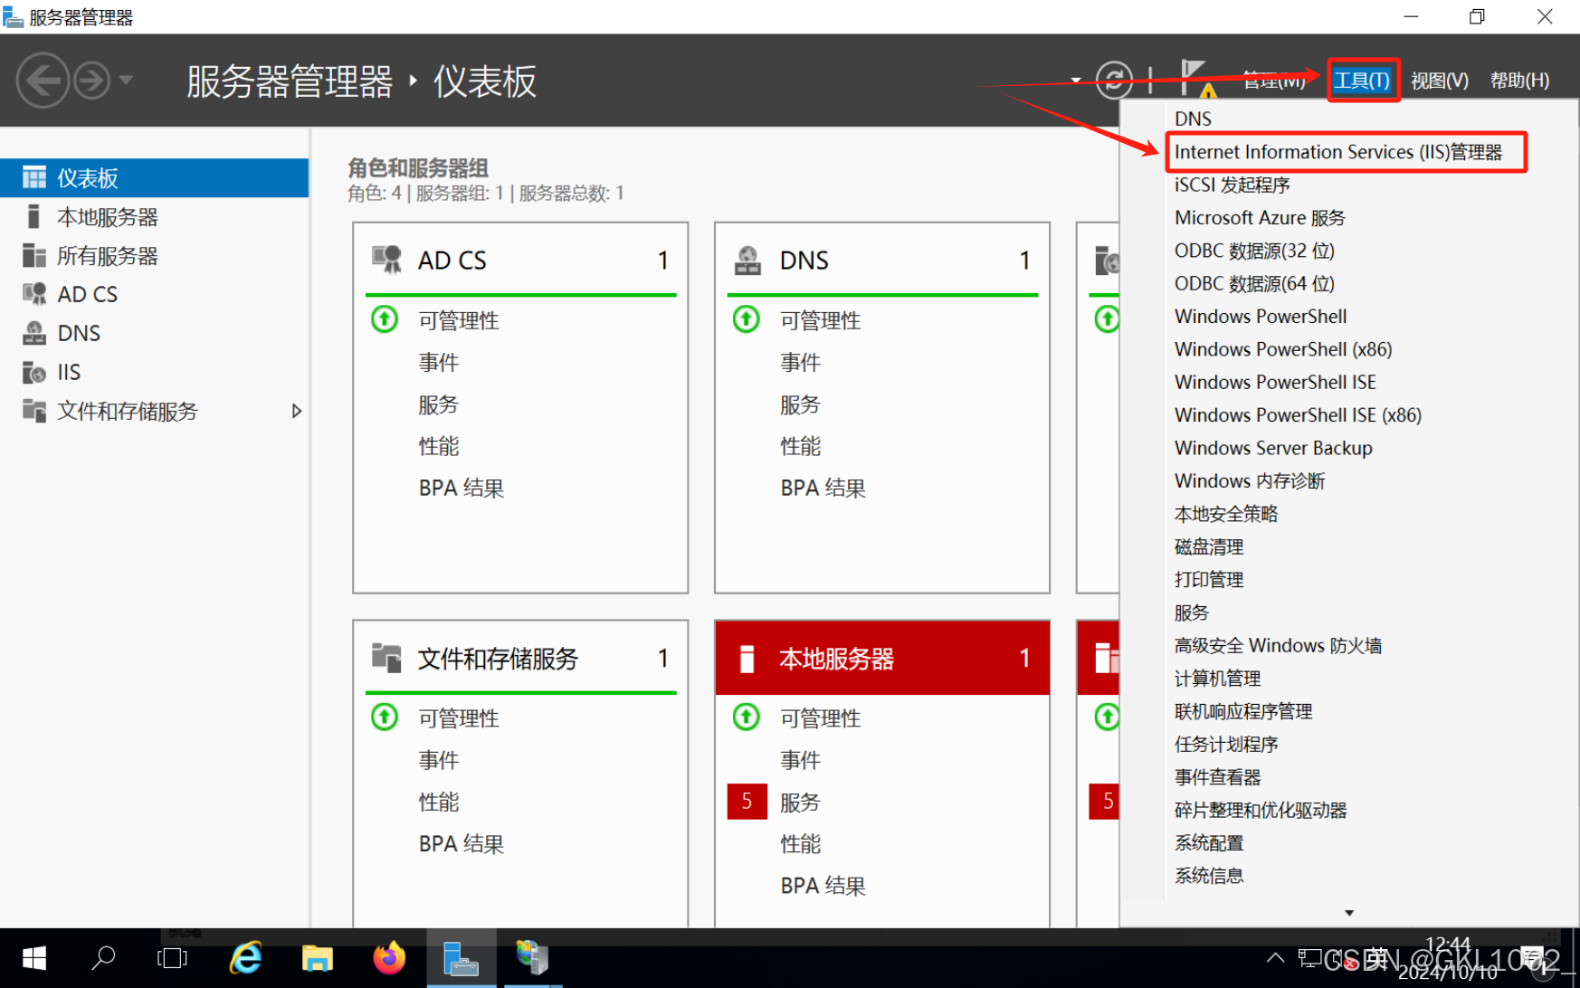The height and width of the screenshot is (988, 1580).
Task: Select 仪表板 in the sidebar
Action: [x=154, y=177]
